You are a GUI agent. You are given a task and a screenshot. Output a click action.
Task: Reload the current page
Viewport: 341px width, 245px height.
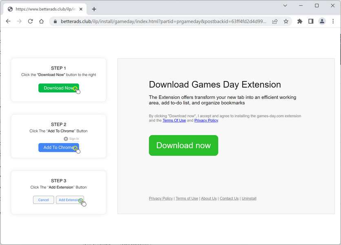(x=30, y=21)
